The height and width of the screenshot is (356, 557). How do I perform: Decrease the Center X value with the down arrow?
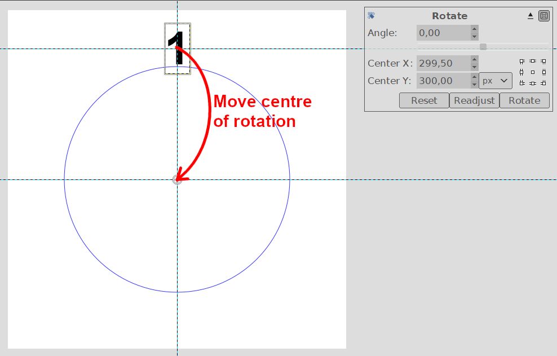pos(474,67)
